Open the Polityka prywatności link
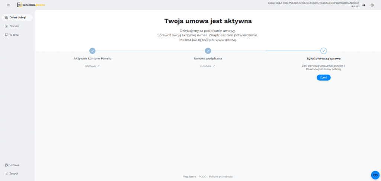Screen dimensions: 381x181 coord(221,177)
